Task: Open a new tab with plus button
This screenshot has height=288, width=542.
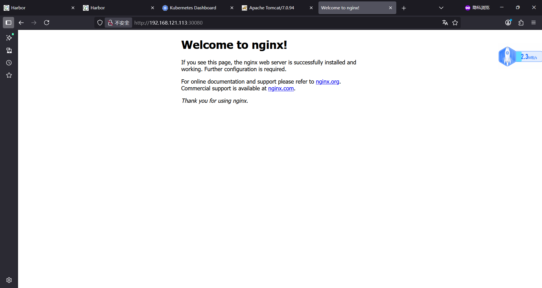Action: (x=404, y=8)
